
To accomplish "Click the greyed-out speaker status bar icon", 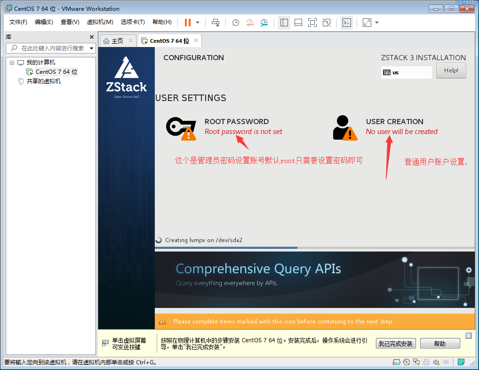I will click(446, 362).
